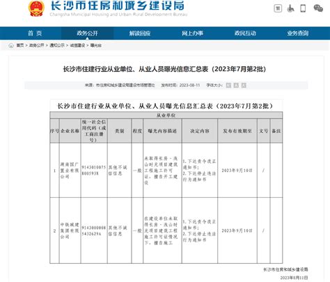Click decision content cell in row 2
The width and height of the screenshot is (330, 282).
point(199,230)
